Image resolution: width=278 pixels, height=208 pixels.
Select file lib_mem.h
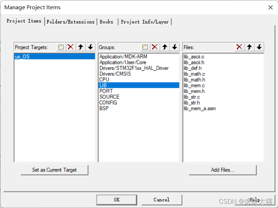pos(223,91)
